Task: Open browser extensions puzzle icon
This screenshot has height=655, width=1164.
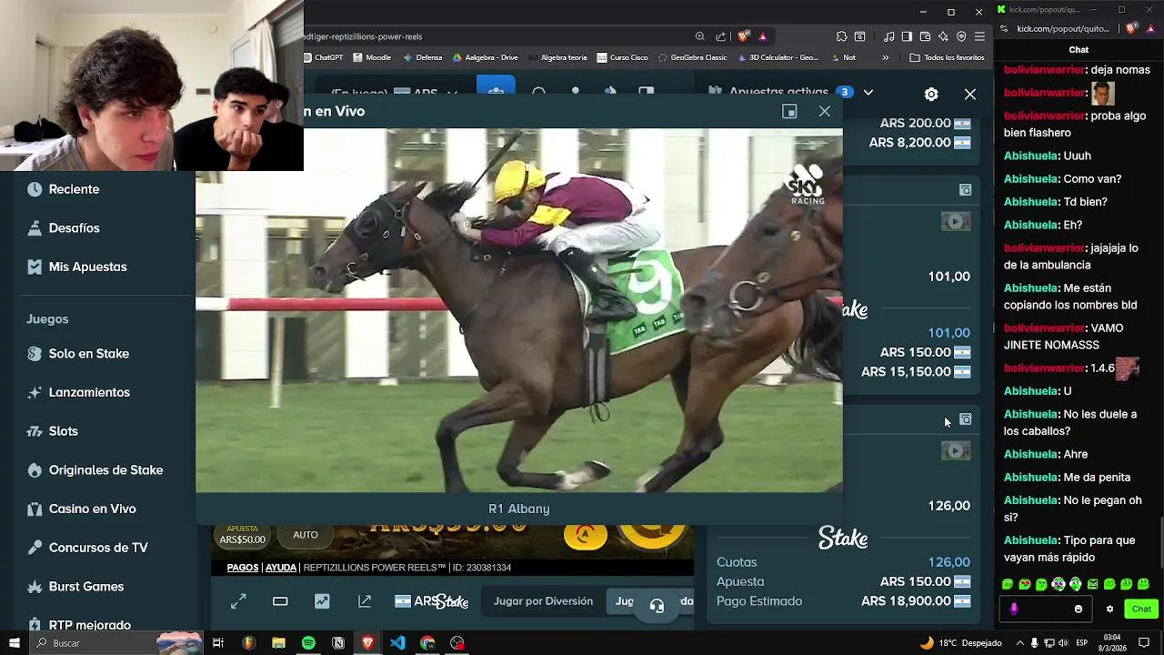Action: [x=842, y=36]
